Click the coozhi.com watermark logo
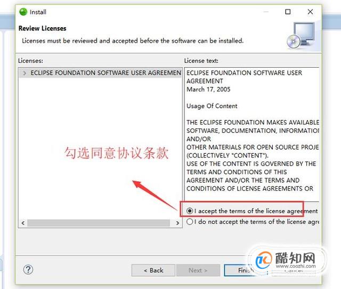The height and width of the screenshot is (289, 341). [287, 260]
